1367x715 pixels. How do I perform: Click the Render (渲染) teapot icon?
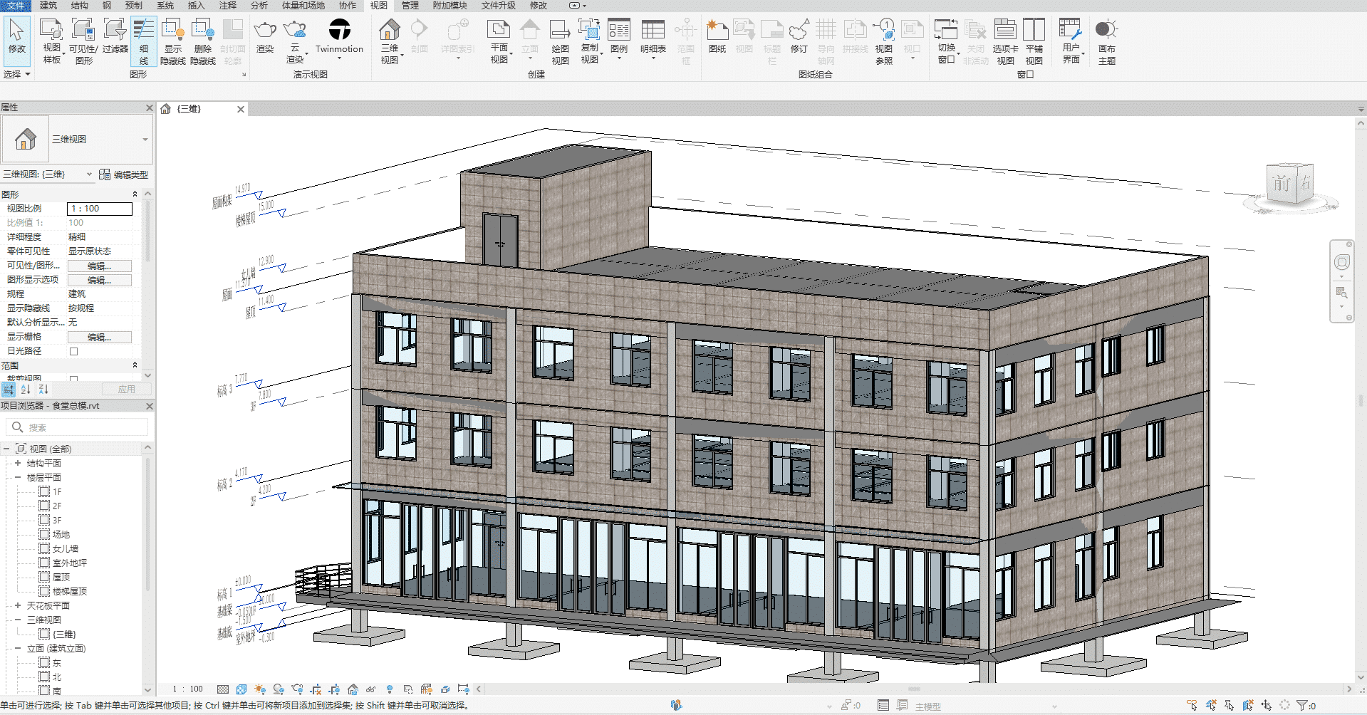pyautogui.click(x=265, y=31)
